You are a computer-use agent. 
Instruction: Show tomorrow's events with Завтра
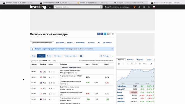coord(49,56)
